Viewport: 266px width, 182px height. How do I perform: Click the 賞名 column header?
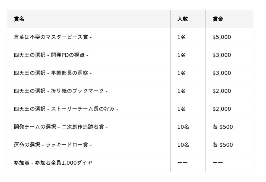point(19,19)
